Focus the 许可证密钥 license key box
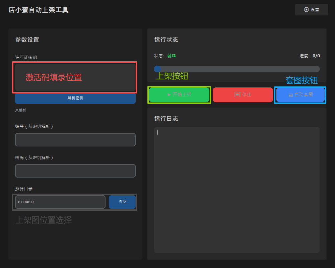Image resolution: width=335 pixels, height=268 pixels. (75, 77)
